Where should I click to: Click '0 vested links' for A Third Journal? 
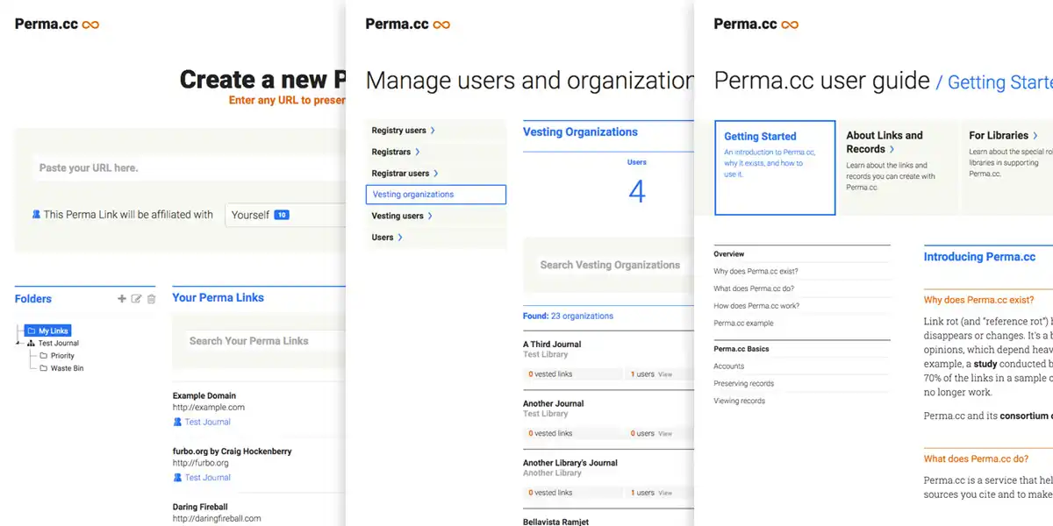pyautogui.click(x=550, y=374)
